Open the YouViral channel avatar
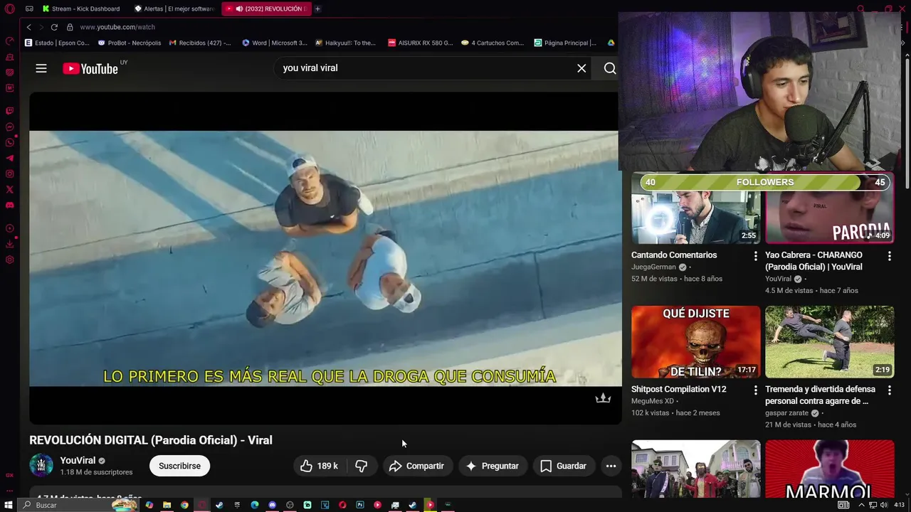 pyautogui.click(x=41, y=466)
